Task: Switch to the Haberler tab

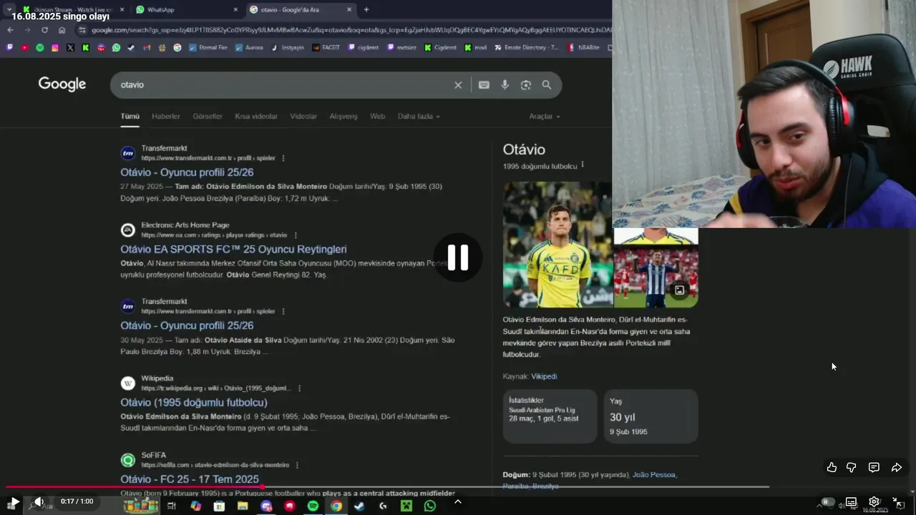Action: (166, 116)
